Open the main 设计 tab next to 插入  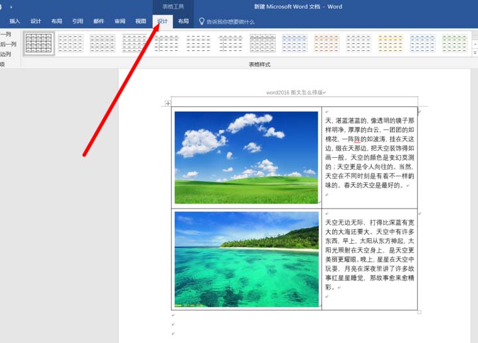click(35, 21)
